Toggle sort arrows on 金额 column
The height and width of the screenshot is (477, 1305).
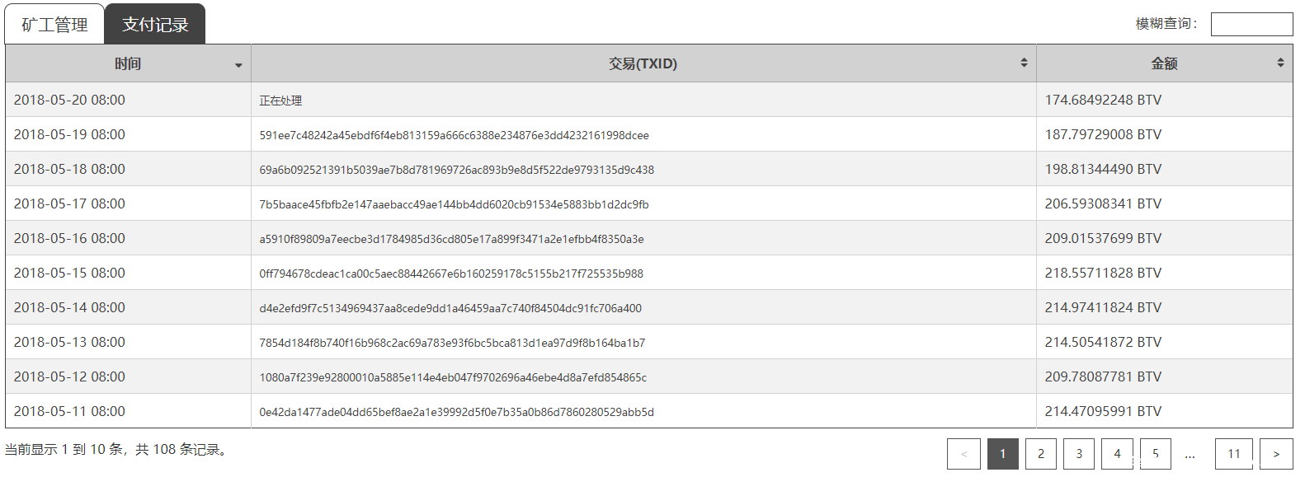point(1280,63)
